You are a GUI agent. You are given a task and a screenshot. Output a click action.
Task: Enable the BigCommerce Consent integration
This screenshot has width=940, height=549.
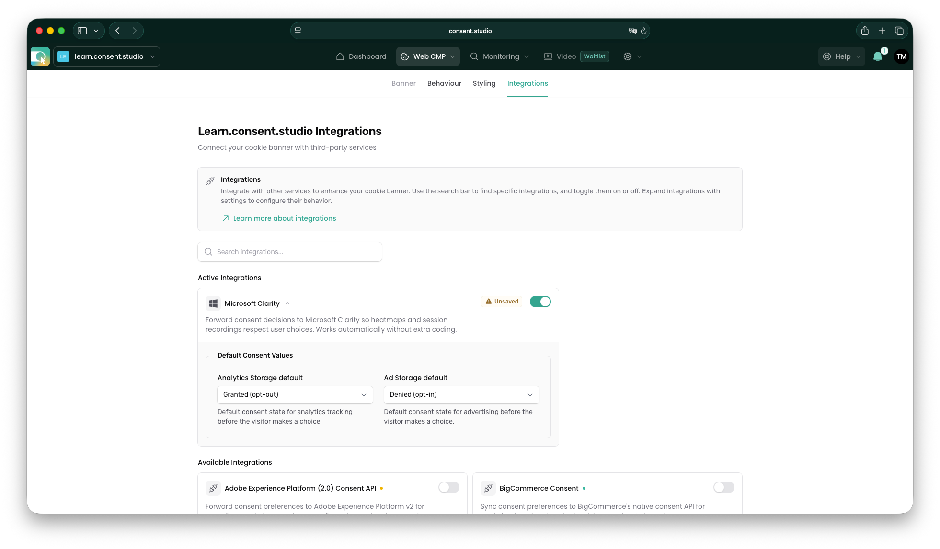724,487
